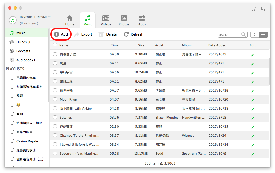The image size is (275, 173).
Task: Click the 13.17MB size value
Action: click(141, 153)
